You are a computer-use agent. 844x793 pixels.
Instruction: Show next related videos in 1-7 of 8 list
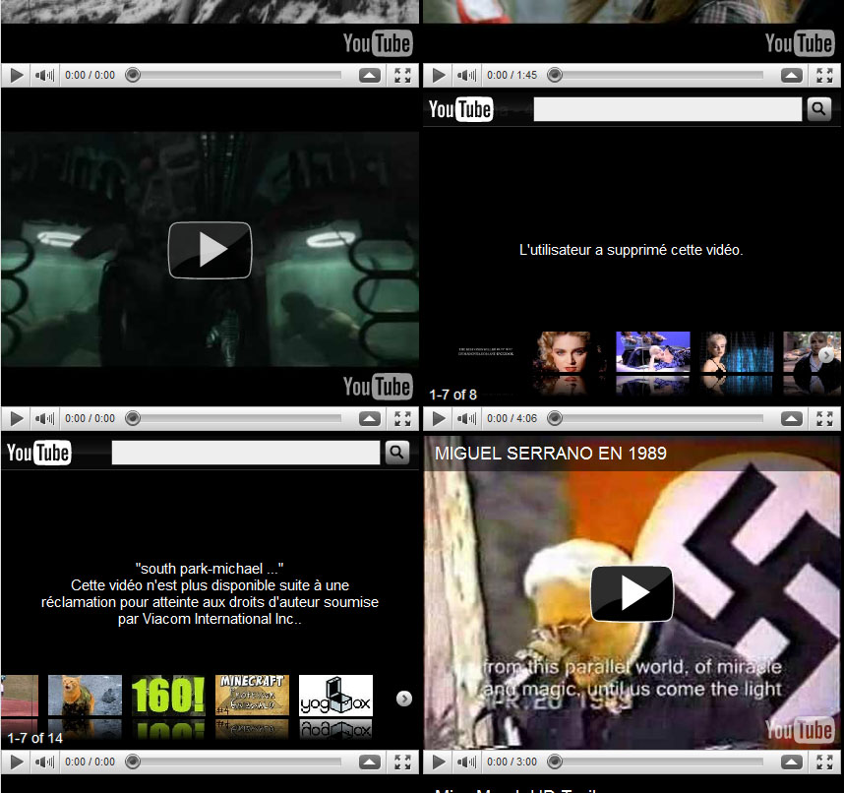826,355
